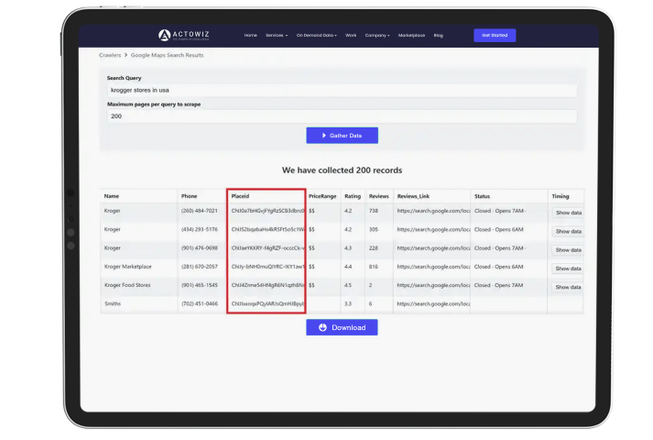Click the Status column header
Viewport: 653px width, 440px height.
pos(483,196)
